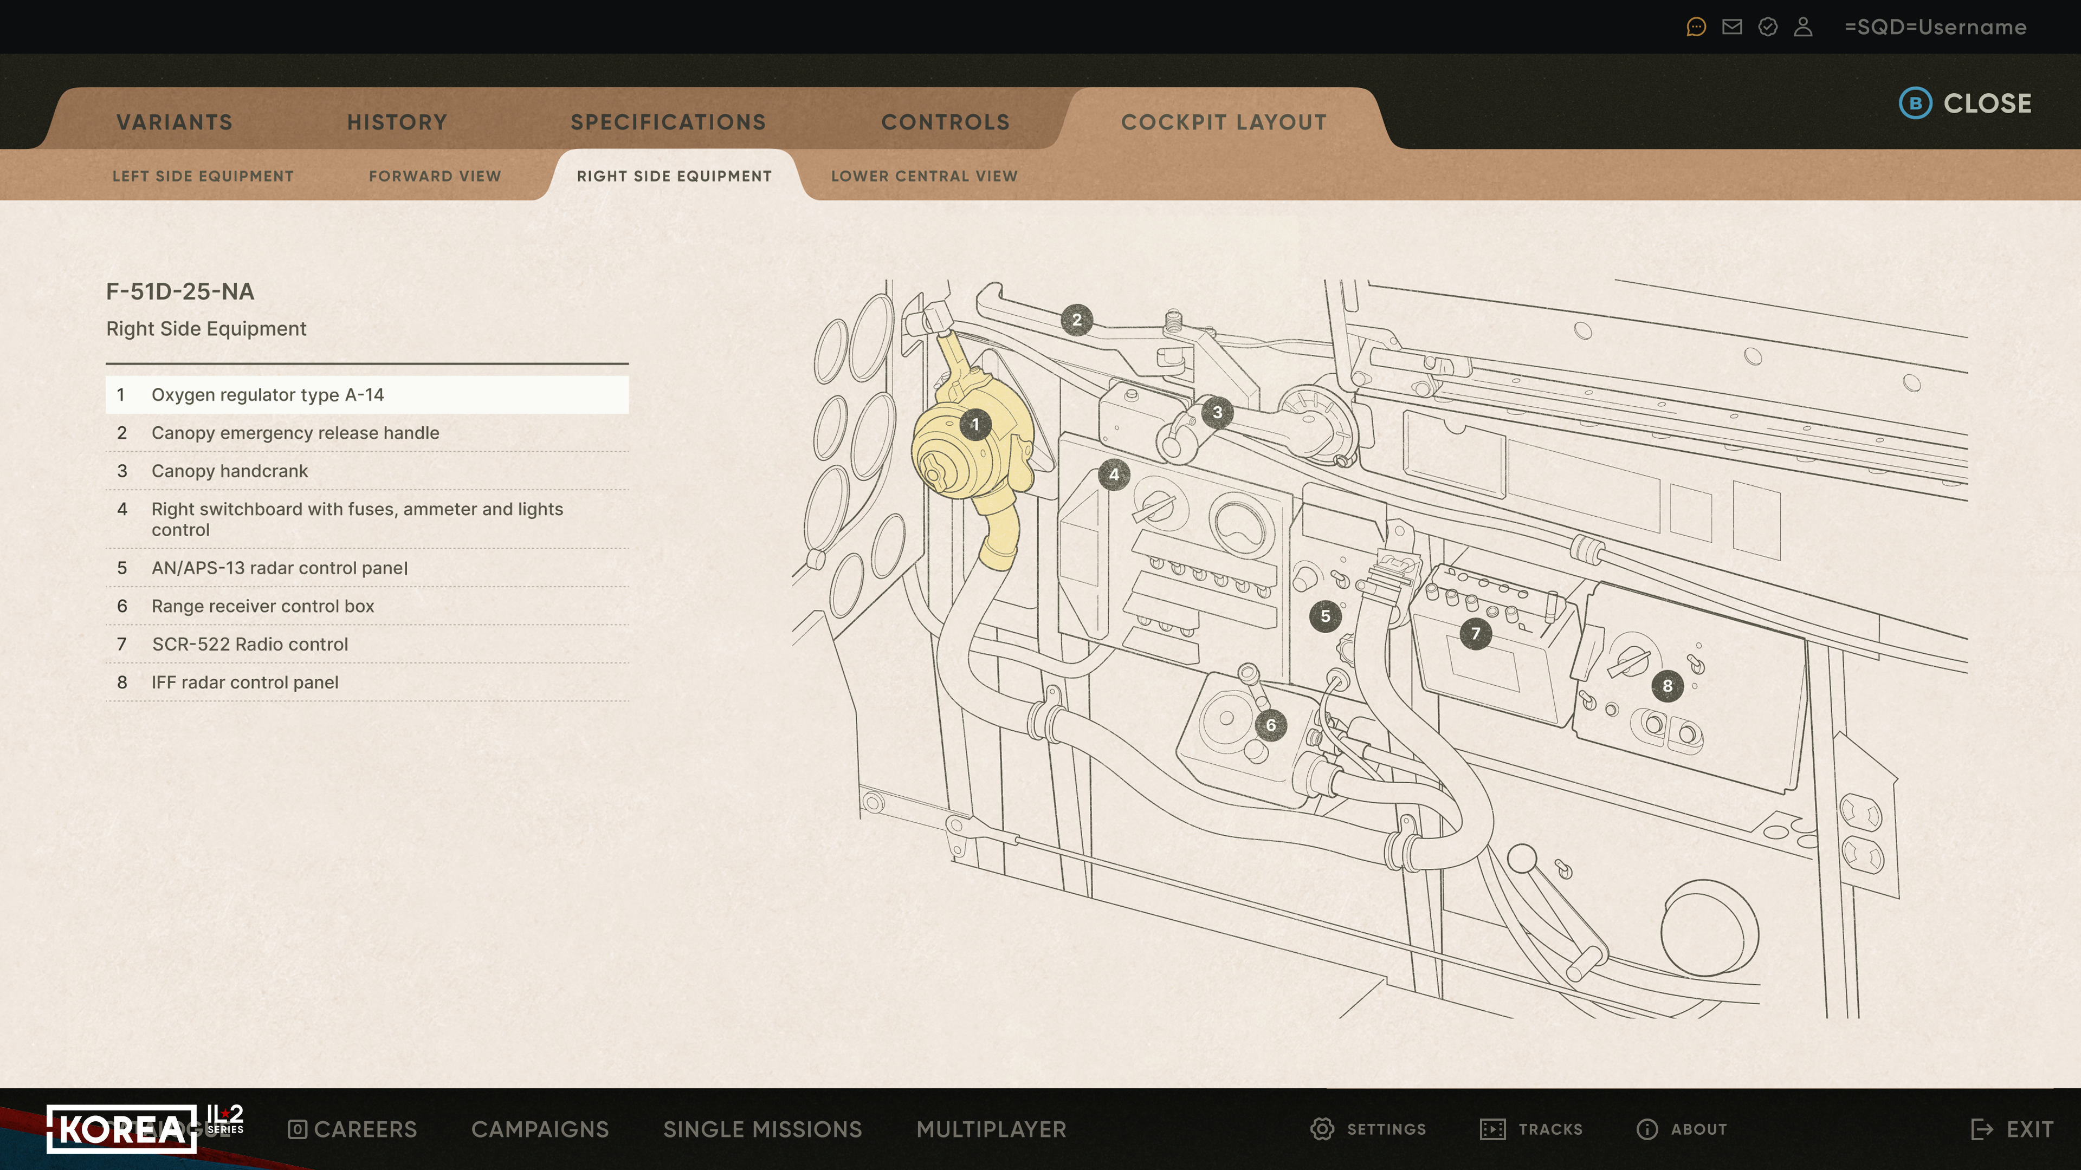Switch to the Specifications tab

click(x=667, y=122)
